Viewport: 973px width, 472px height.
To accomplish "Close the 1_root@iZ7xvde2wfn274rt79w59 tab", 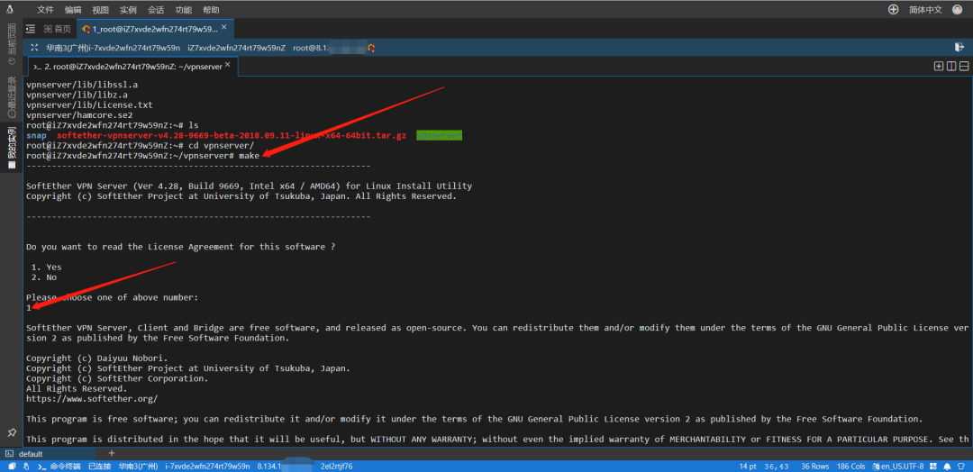I will (x=224, y=27).
